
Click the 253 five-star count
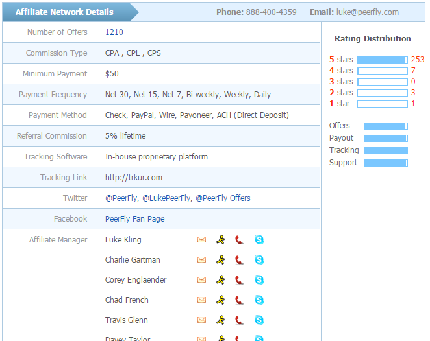418,60
